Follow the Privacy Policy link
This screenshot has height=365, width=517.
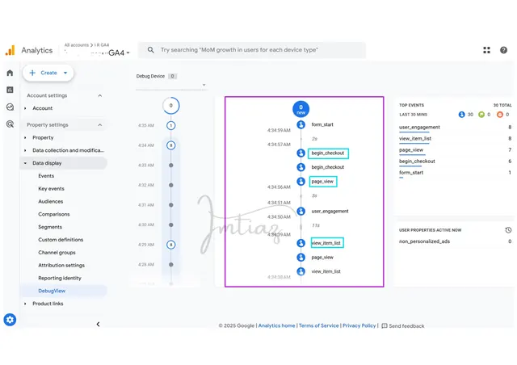pos(359,325)
